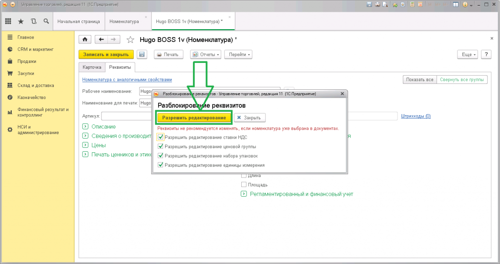The width and height of the screenshot is (500, 264).
Task: Expand the Сведения о производителе group
Action: pos(85,136)
